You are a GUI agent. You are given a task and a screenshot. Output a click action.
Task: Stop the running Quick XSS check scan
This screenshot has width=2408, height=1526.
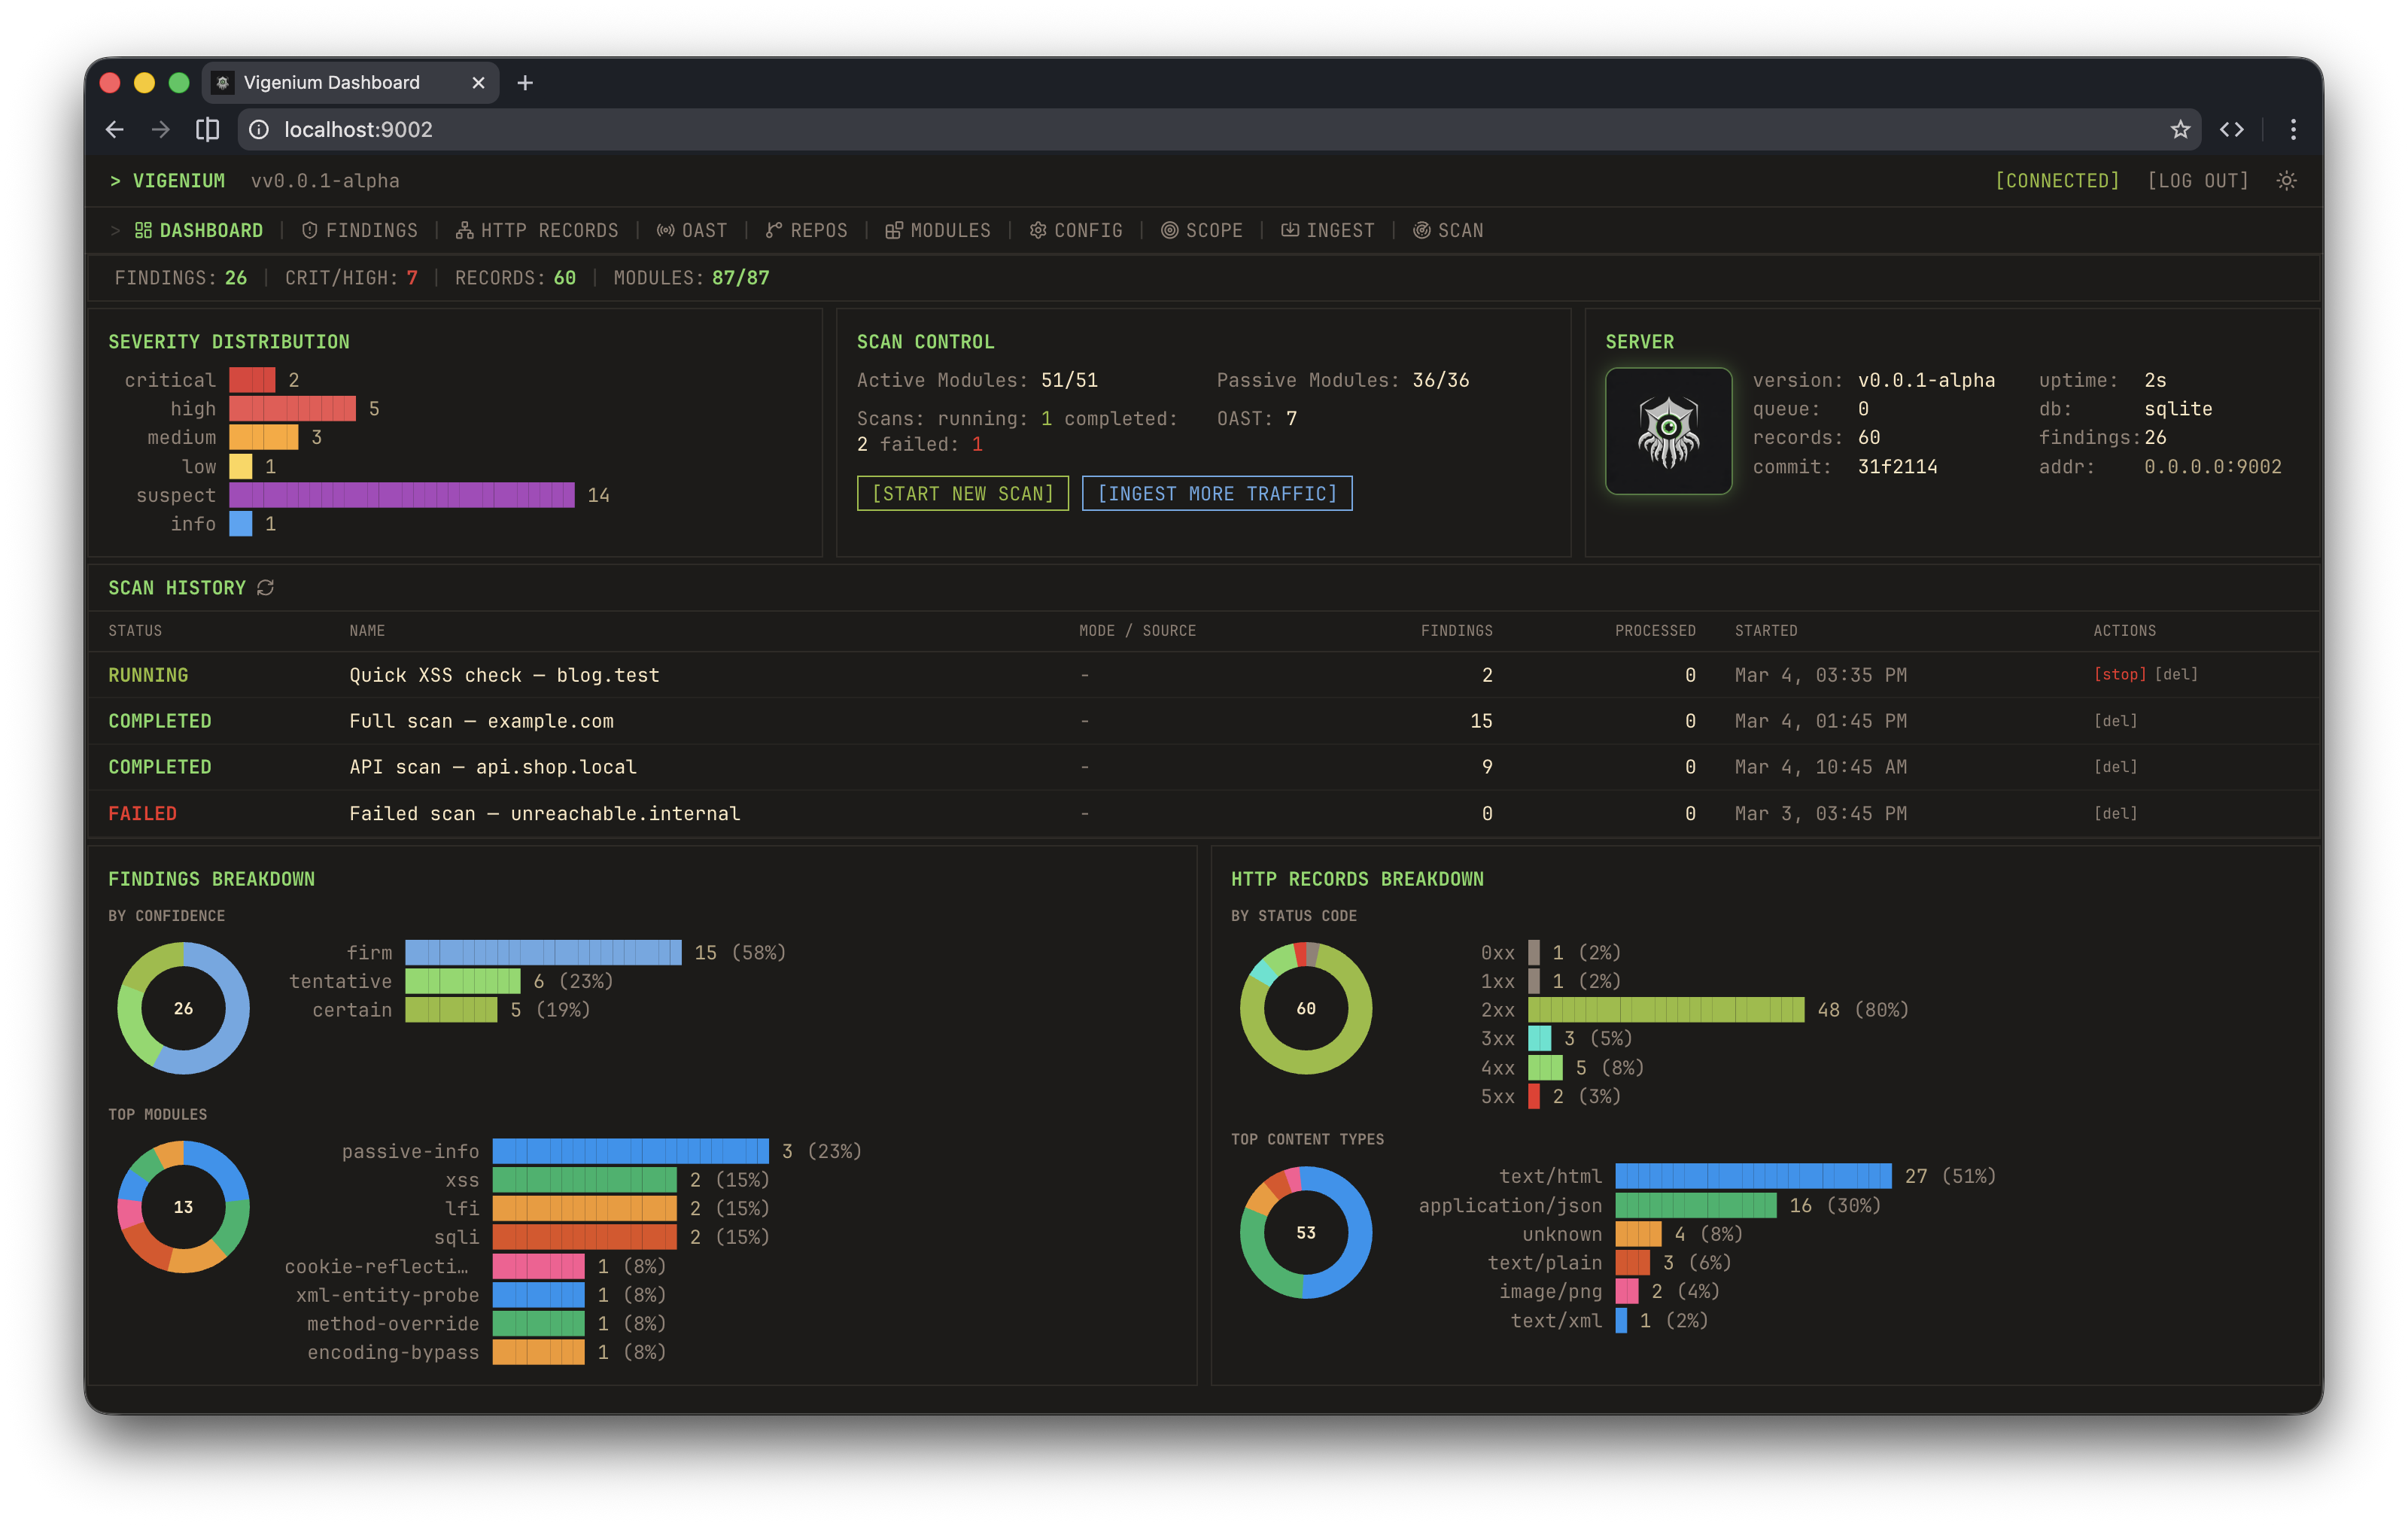(2121, 674)
